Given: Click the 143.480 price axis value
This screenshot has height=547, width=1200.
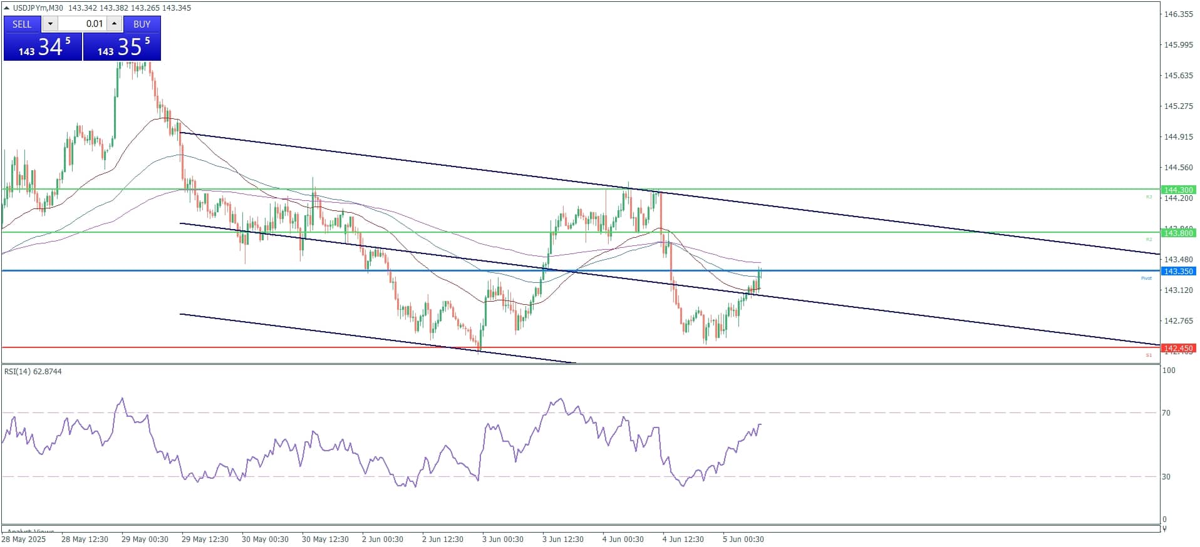Looking at the screenshot, I should click(1178, 259).
